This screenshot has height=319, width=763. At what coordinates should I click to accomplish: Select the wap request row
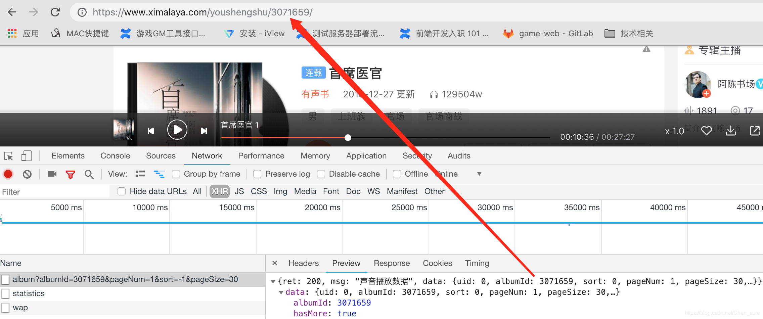[133, 308]
